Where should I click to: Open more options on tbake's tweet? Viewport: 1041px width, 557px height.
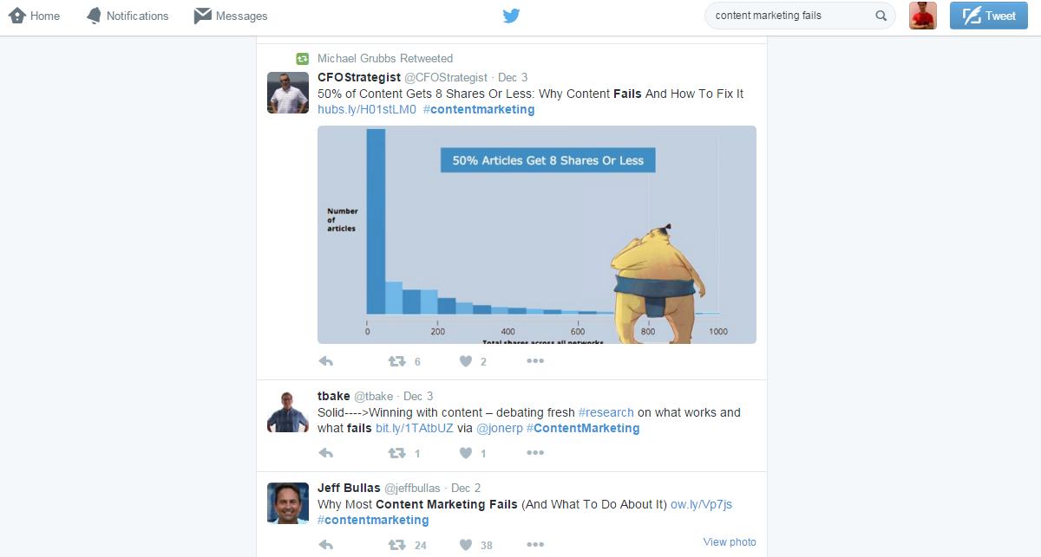point(535,453)
